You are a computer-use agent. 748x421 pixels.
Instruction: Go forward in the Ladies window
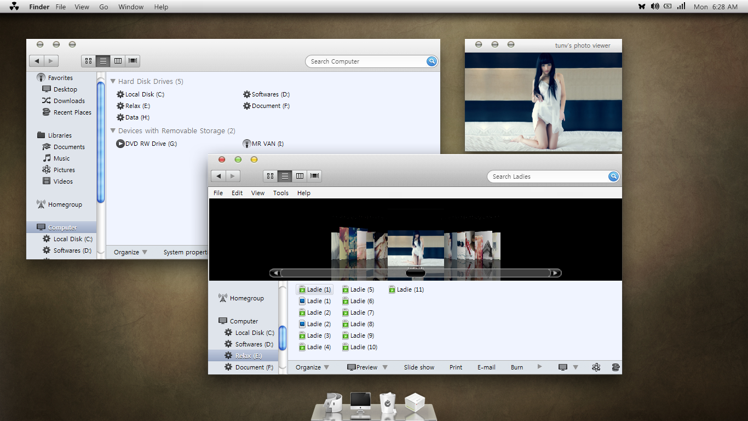(233, 176)
